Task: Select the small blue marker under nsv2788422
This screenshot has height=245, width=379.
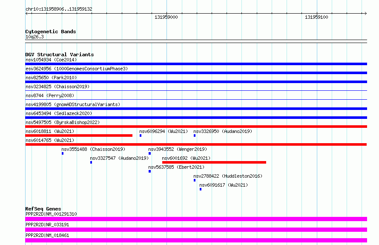Action: pyautogui.click(x=195, y=180)
